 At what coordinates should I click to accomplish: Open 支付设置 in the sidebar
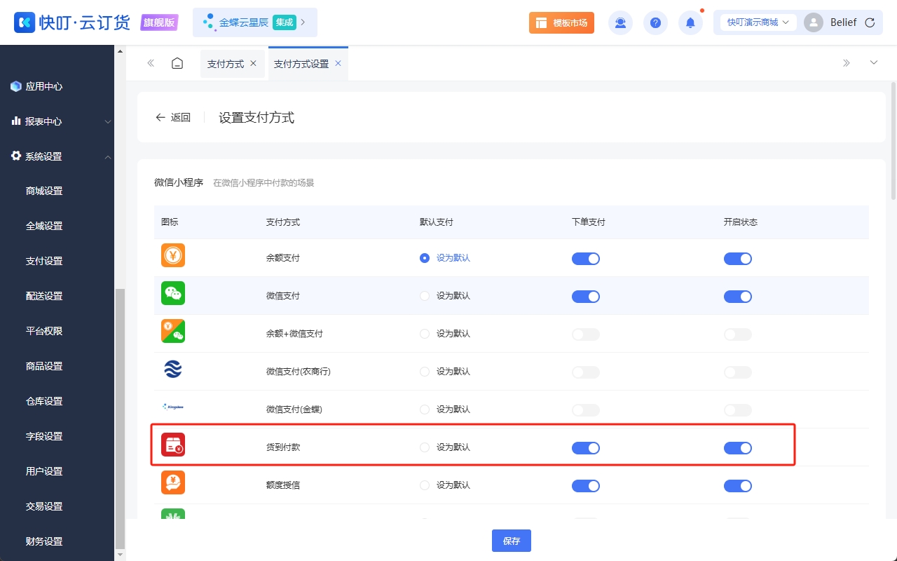tap(44, 261)
